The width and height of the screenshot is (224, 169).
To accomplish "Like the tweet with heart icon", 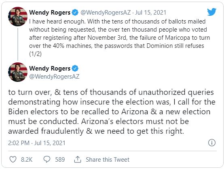I will [x=13, y=159].
